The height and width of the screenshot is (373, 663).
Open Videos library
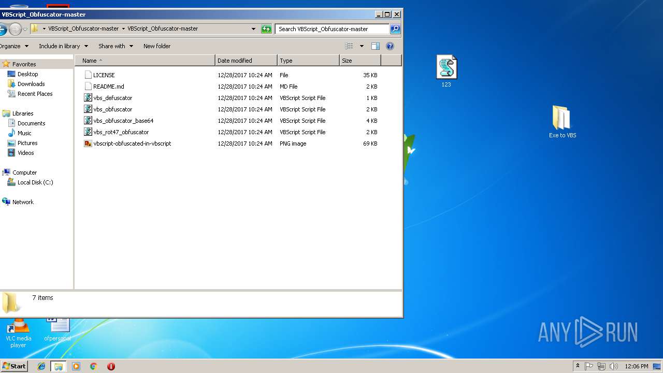(25, 153)
